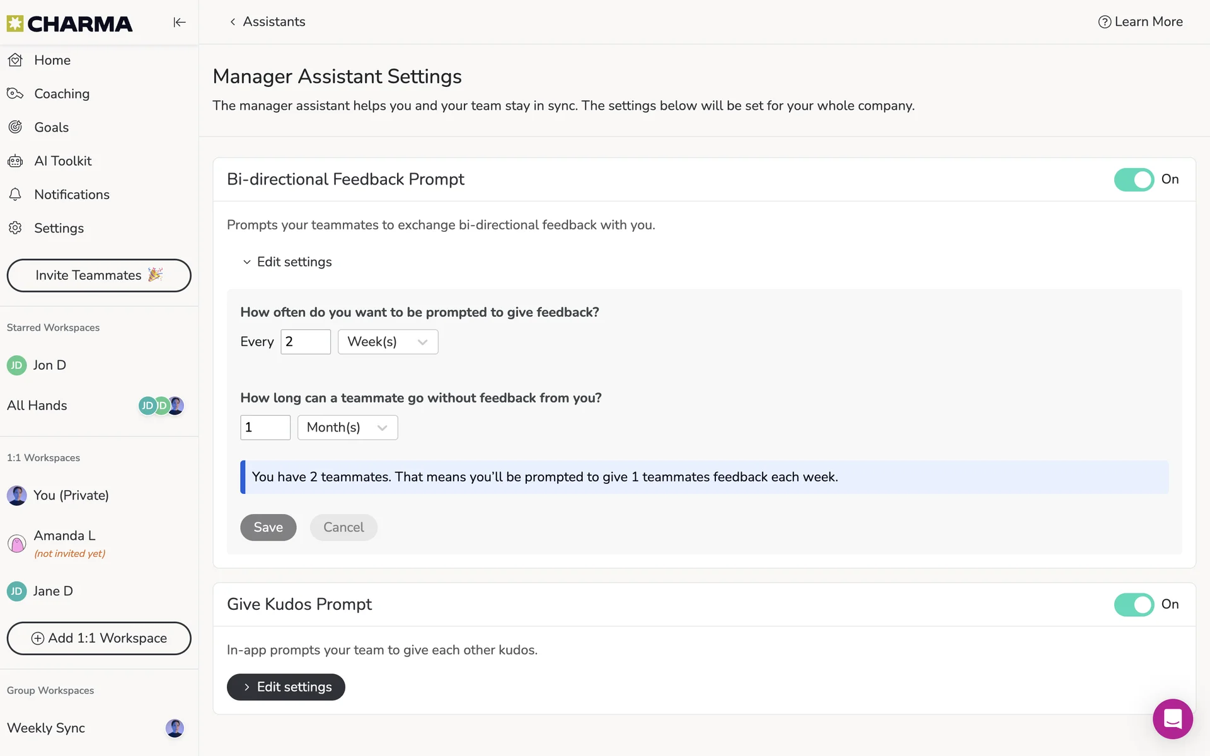Image resolution: width=1210 pixels, height=756 pixels.
Task: Open the Week(s) frequency dropdown
Action: tap(388, 342)
